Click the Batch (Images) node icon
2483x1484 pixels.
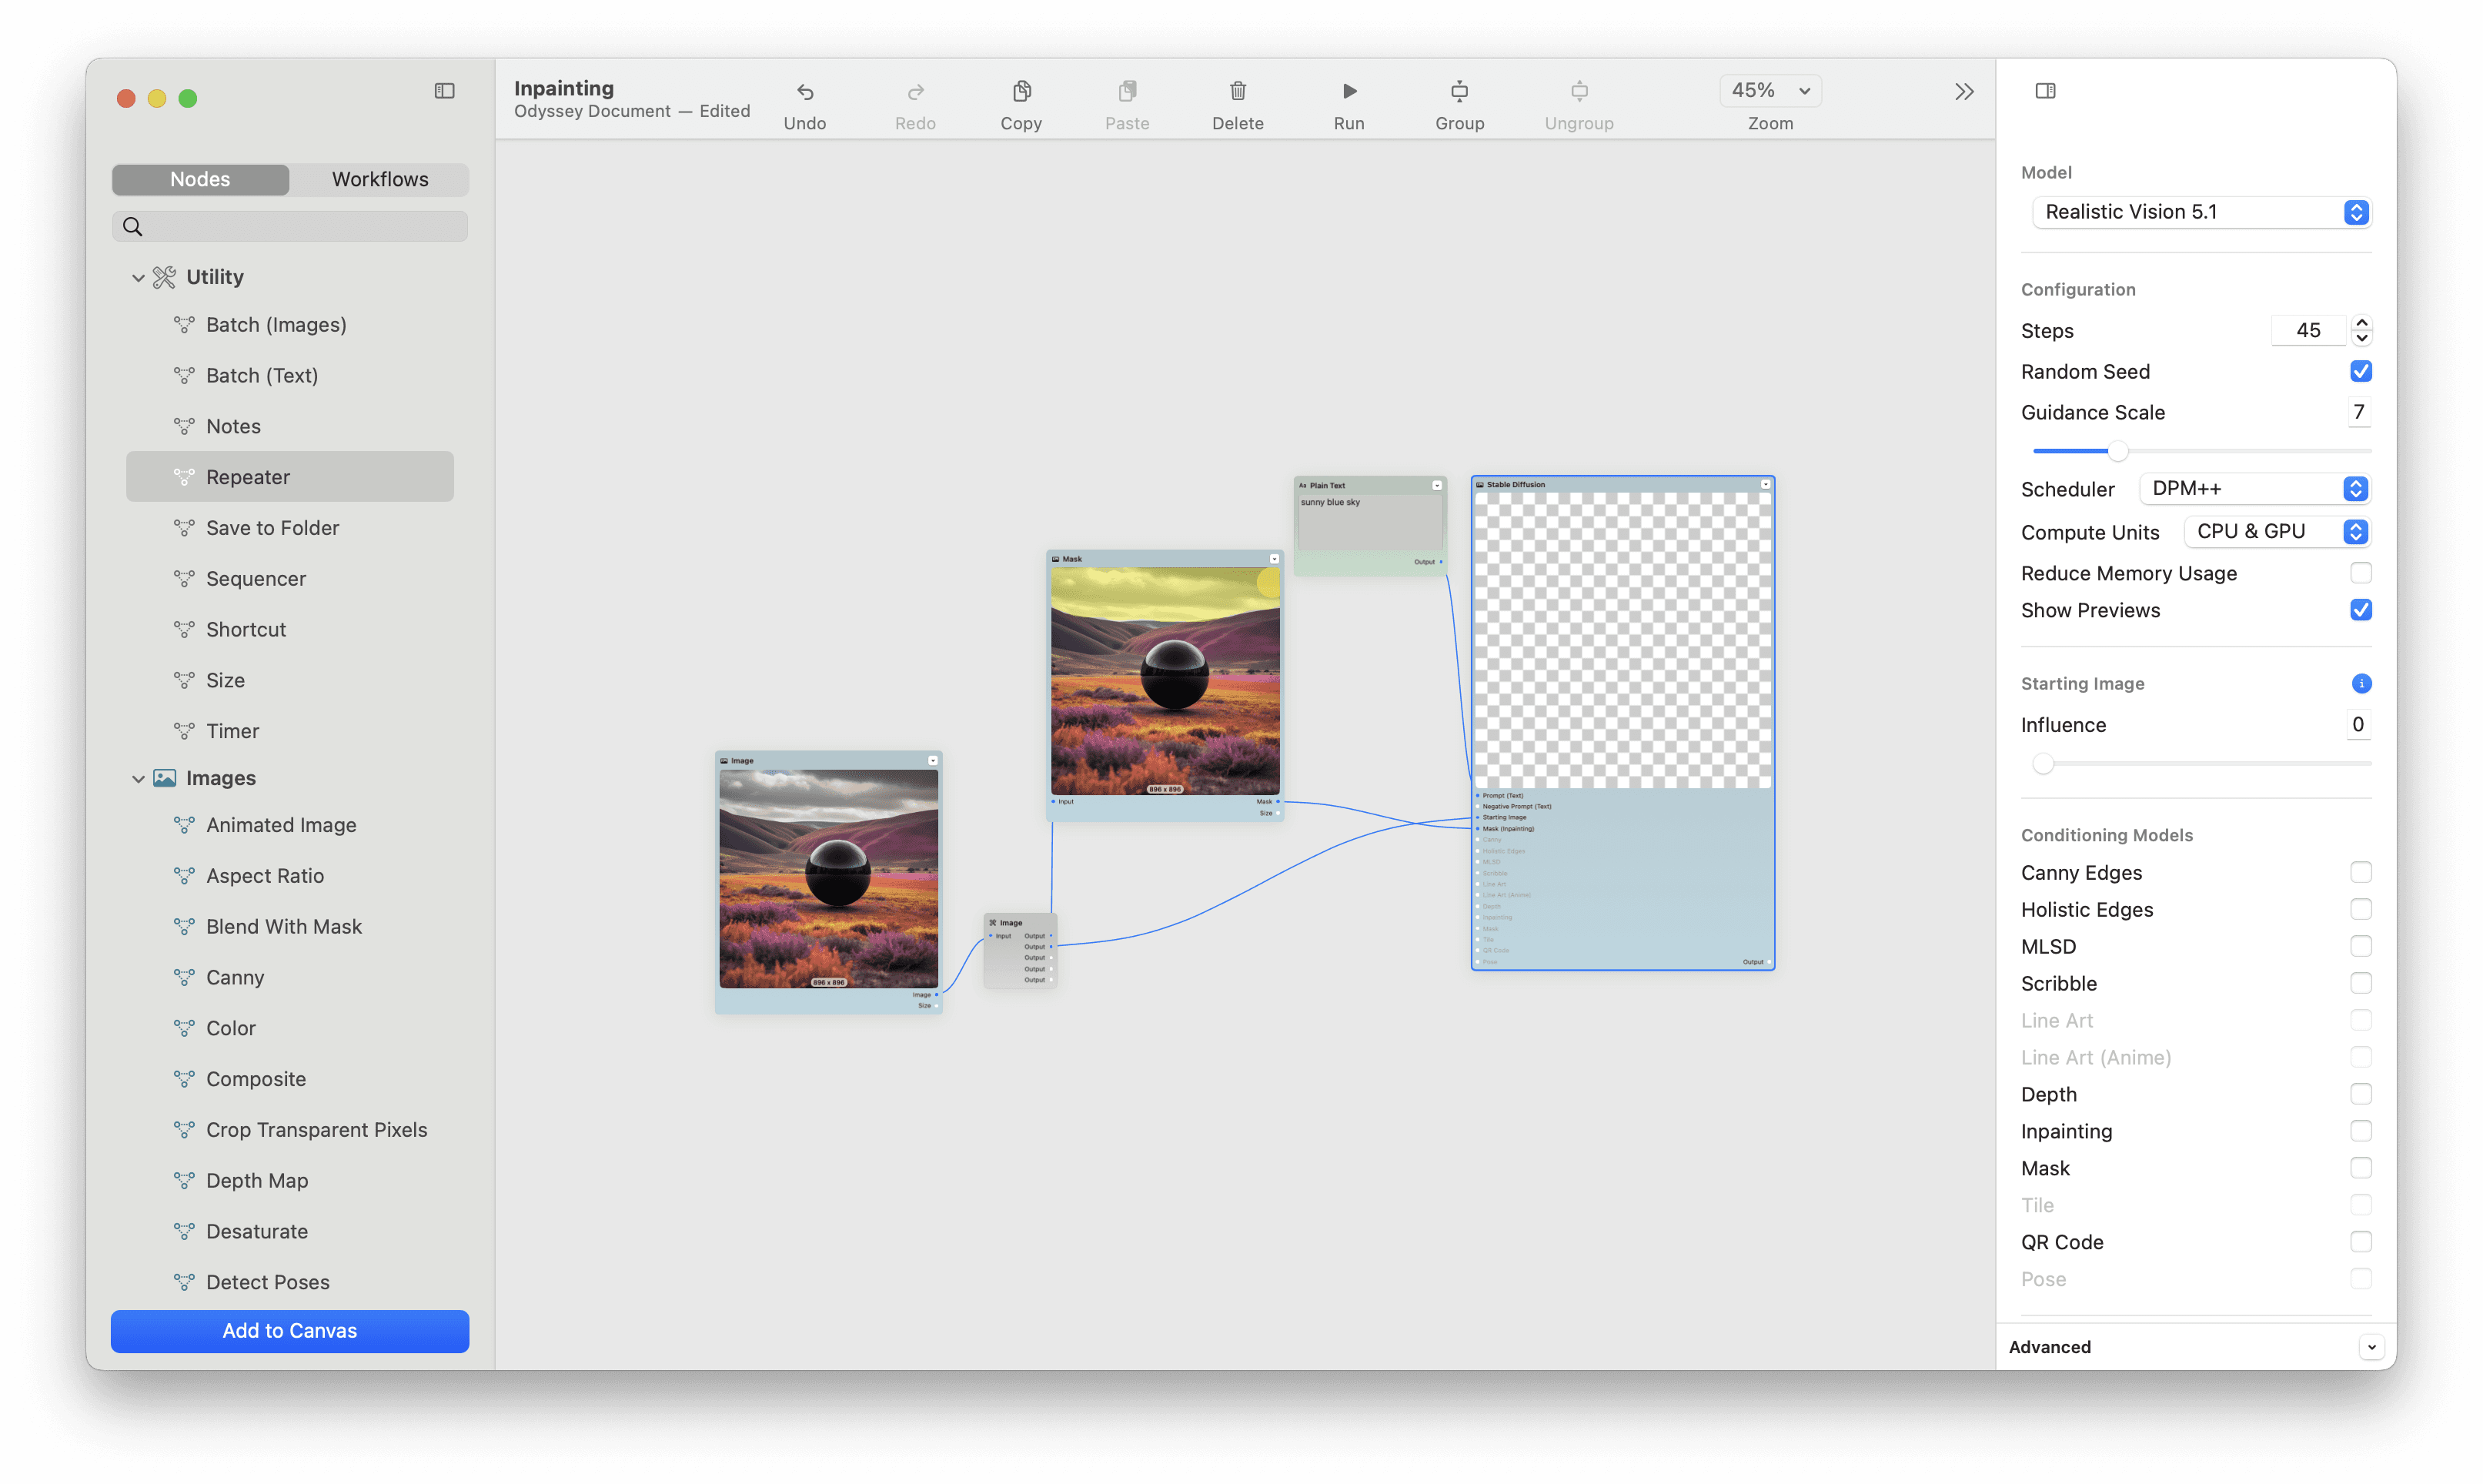click(184, 323)
